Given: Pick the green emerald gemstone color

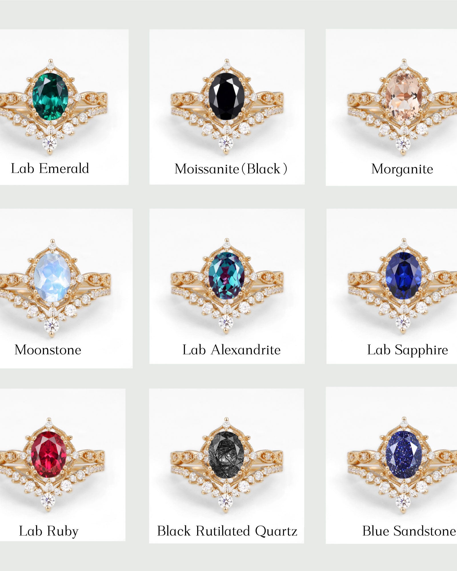Looking at the screenshot, I should (x=51, y=96).
